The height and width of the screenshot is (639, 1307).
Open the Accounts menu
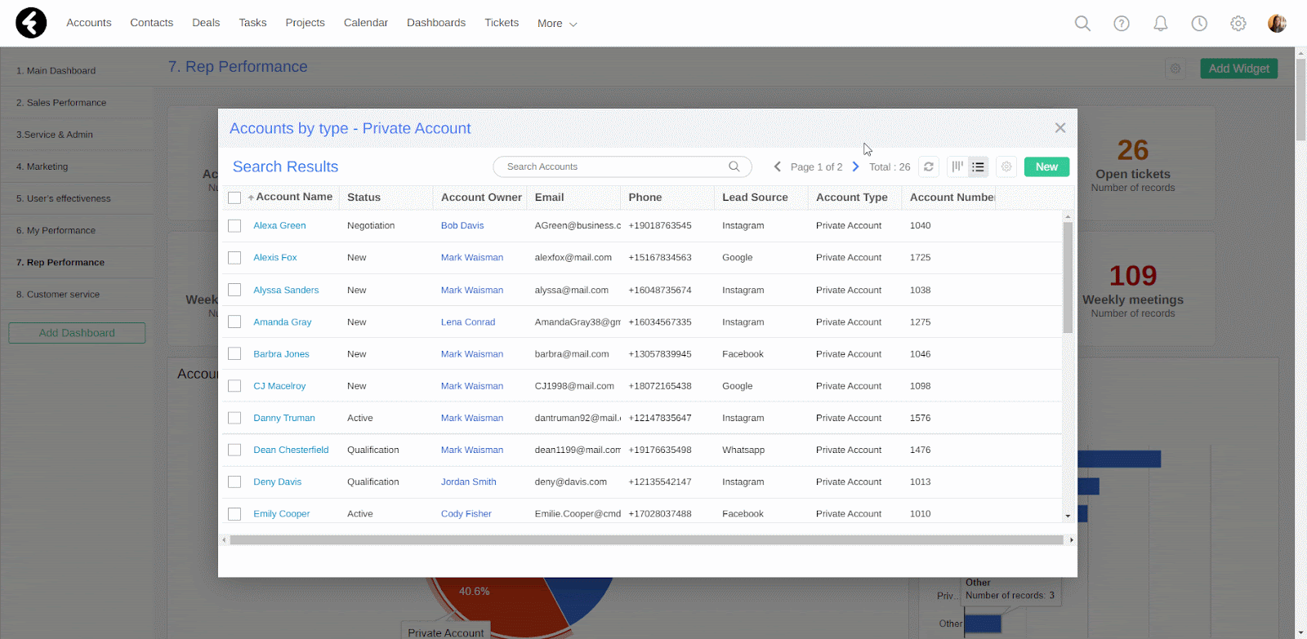tap(88, 23)
